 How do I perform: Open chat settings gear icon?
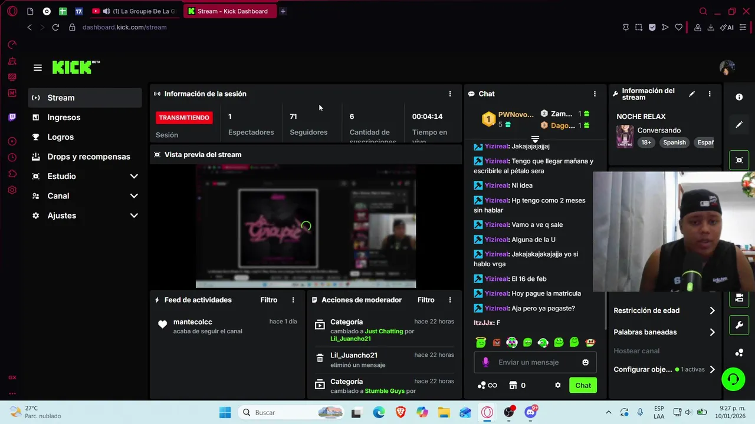click(x=558, y=385)
